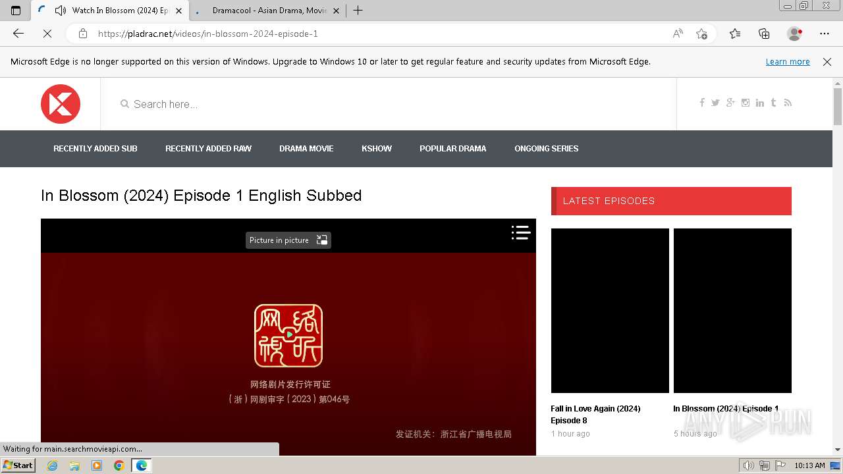The height and width of the screenshot is (474, 843).
Task: Open File Explorer from taskbar
Action: [74, 465]
